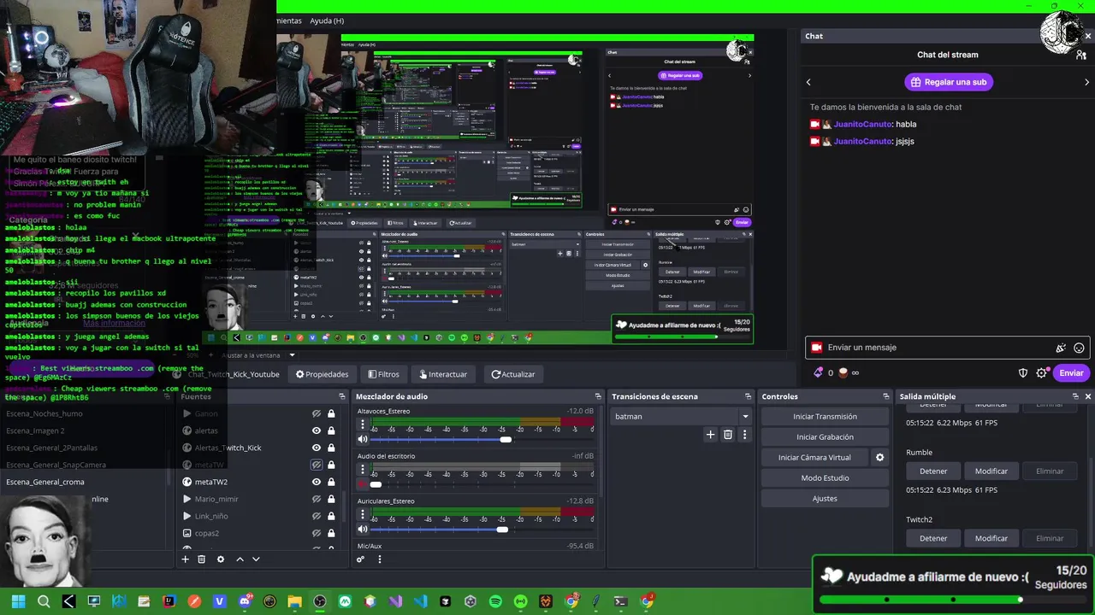Click Regalar una sub button
This screenshot has height=615, width=1095.
point(949,82)
